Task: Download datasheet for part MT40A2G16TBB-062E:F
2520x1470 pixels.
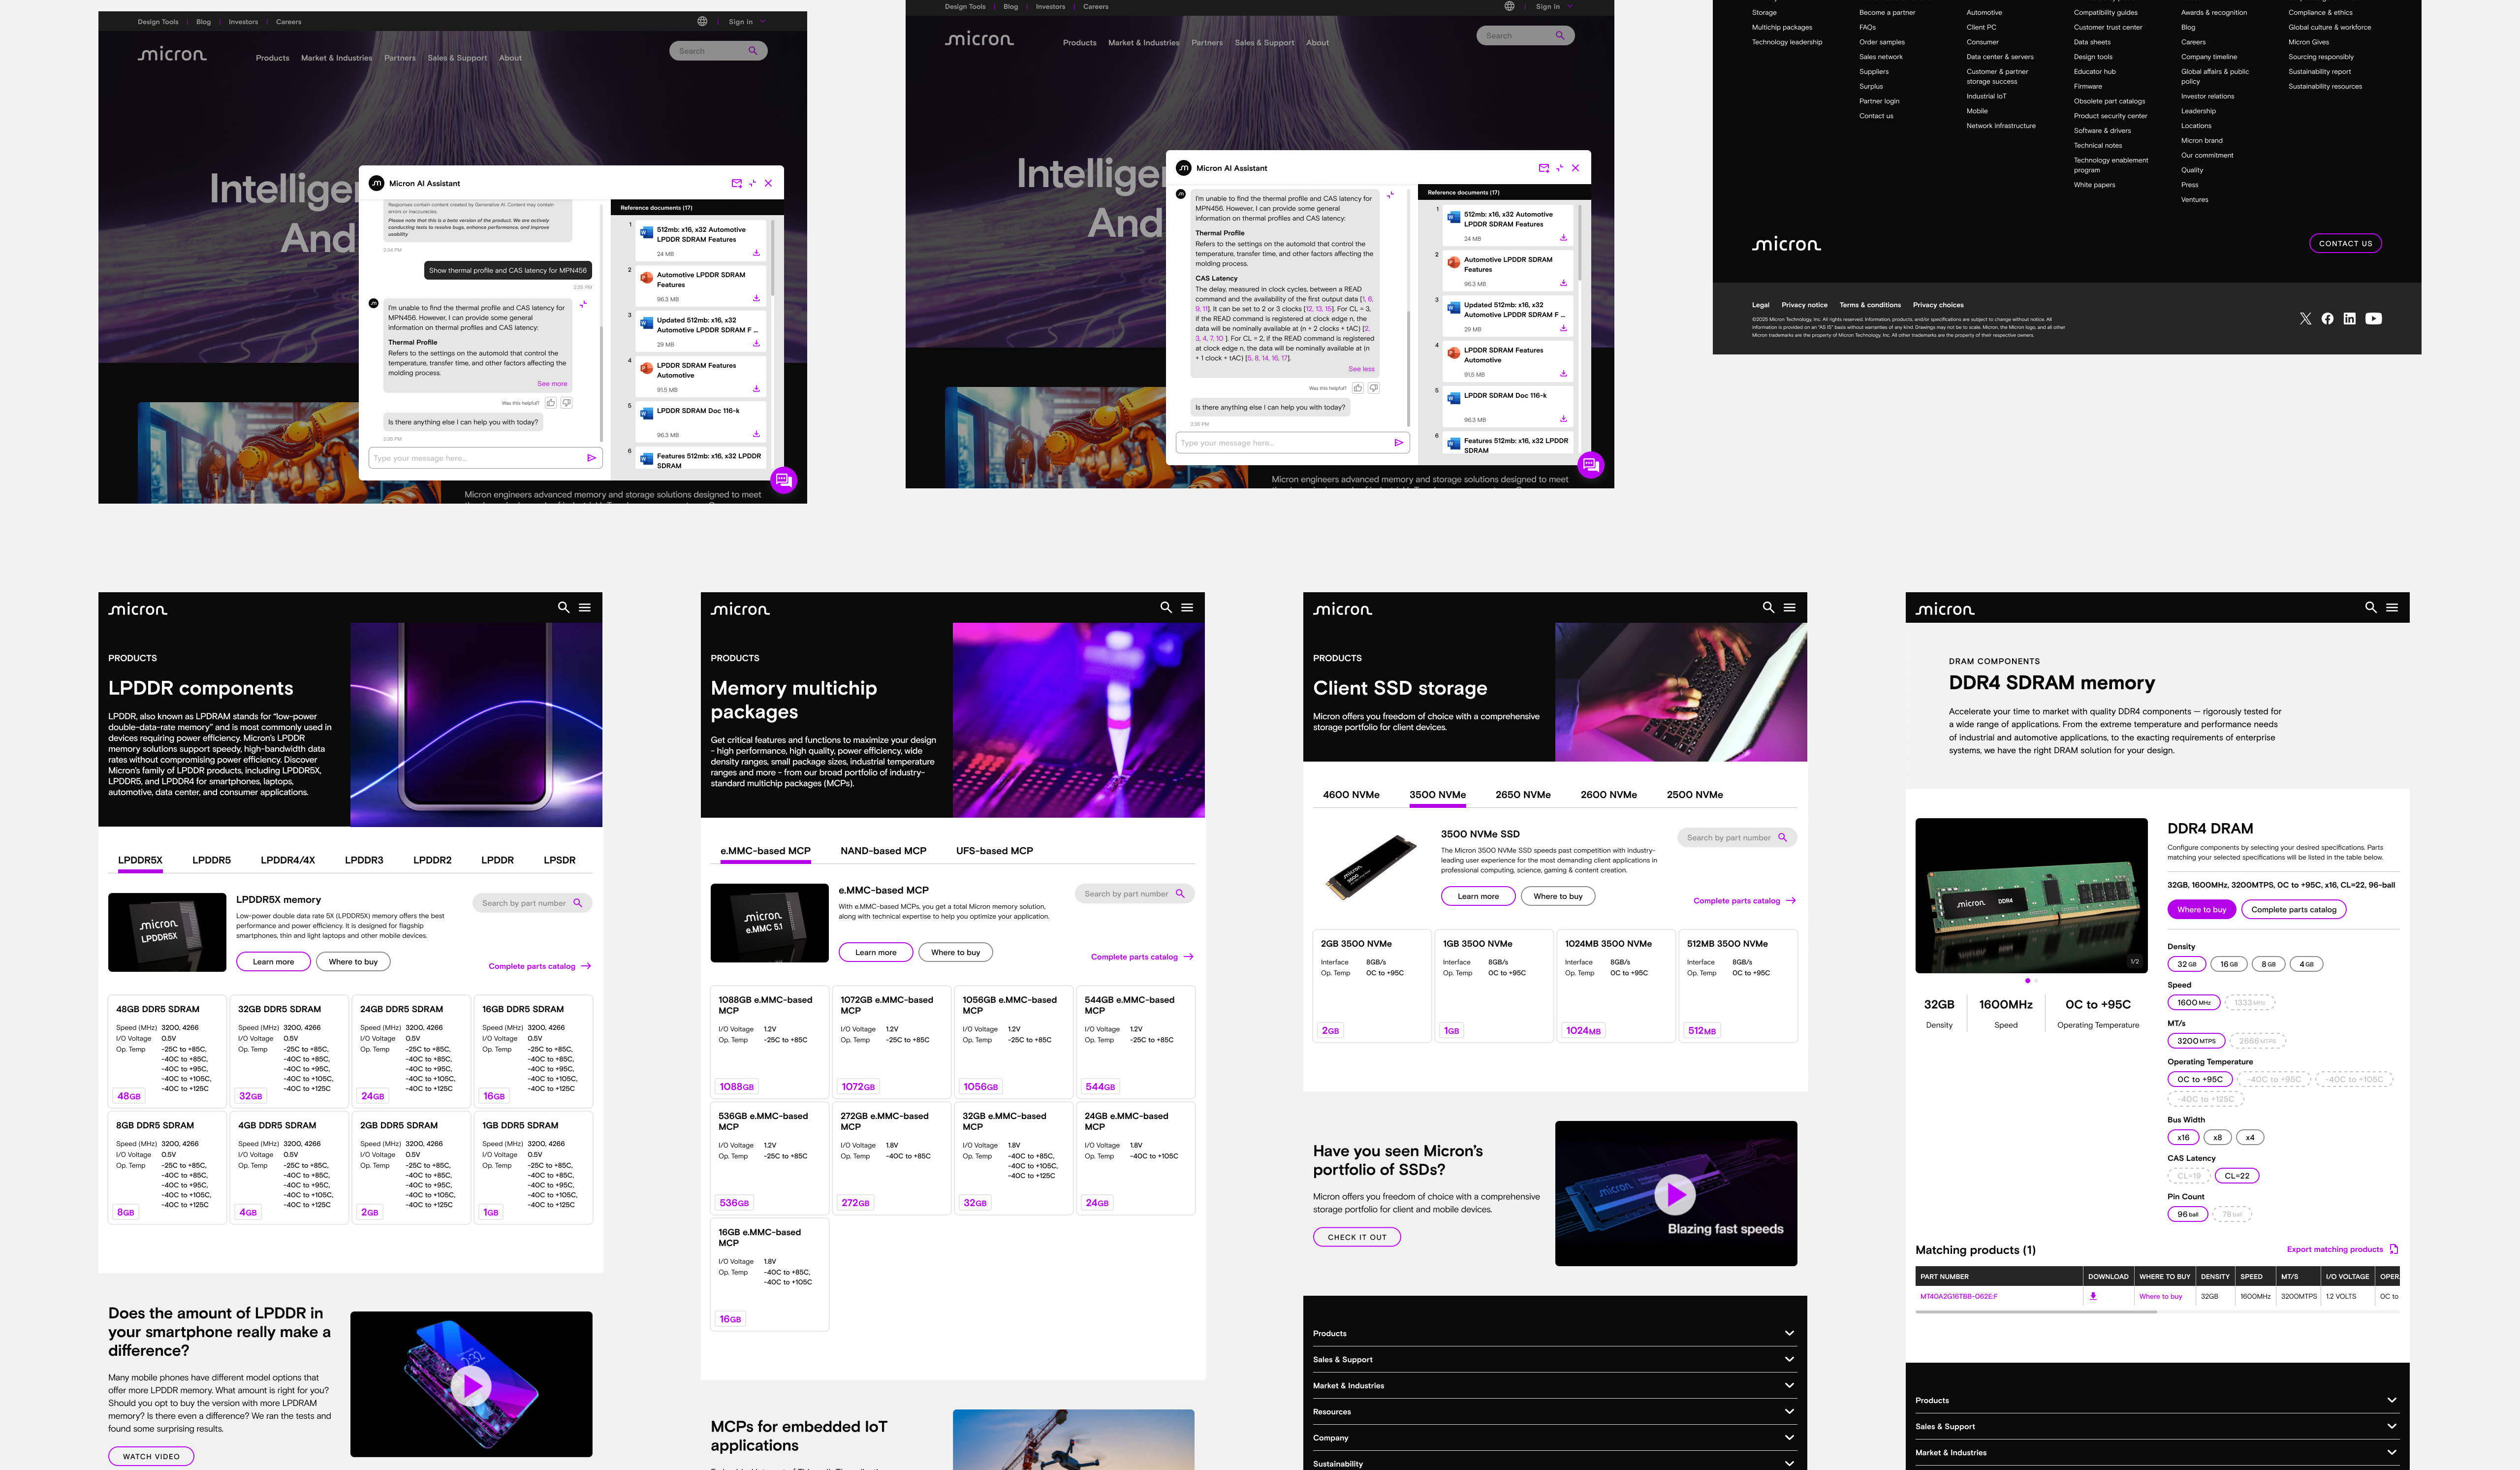Action: pyautogui.click(x=2092, y=1296)
